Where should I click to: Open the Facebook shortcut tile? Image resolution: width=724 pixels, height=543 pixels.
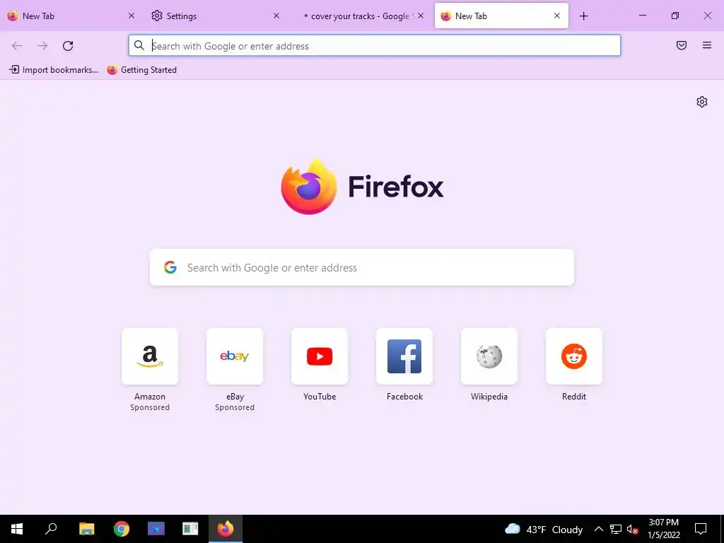404,356
